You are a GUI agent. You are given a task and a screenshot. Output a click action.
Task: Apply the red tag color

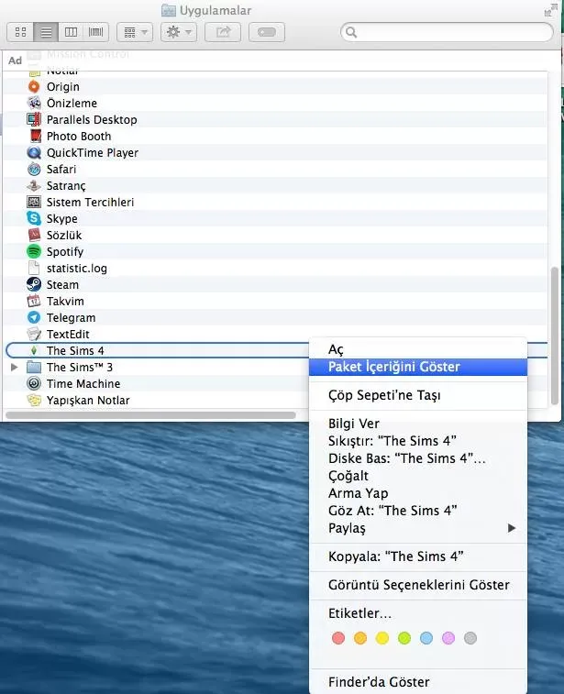pyautogui.click(x=338, y=638)
